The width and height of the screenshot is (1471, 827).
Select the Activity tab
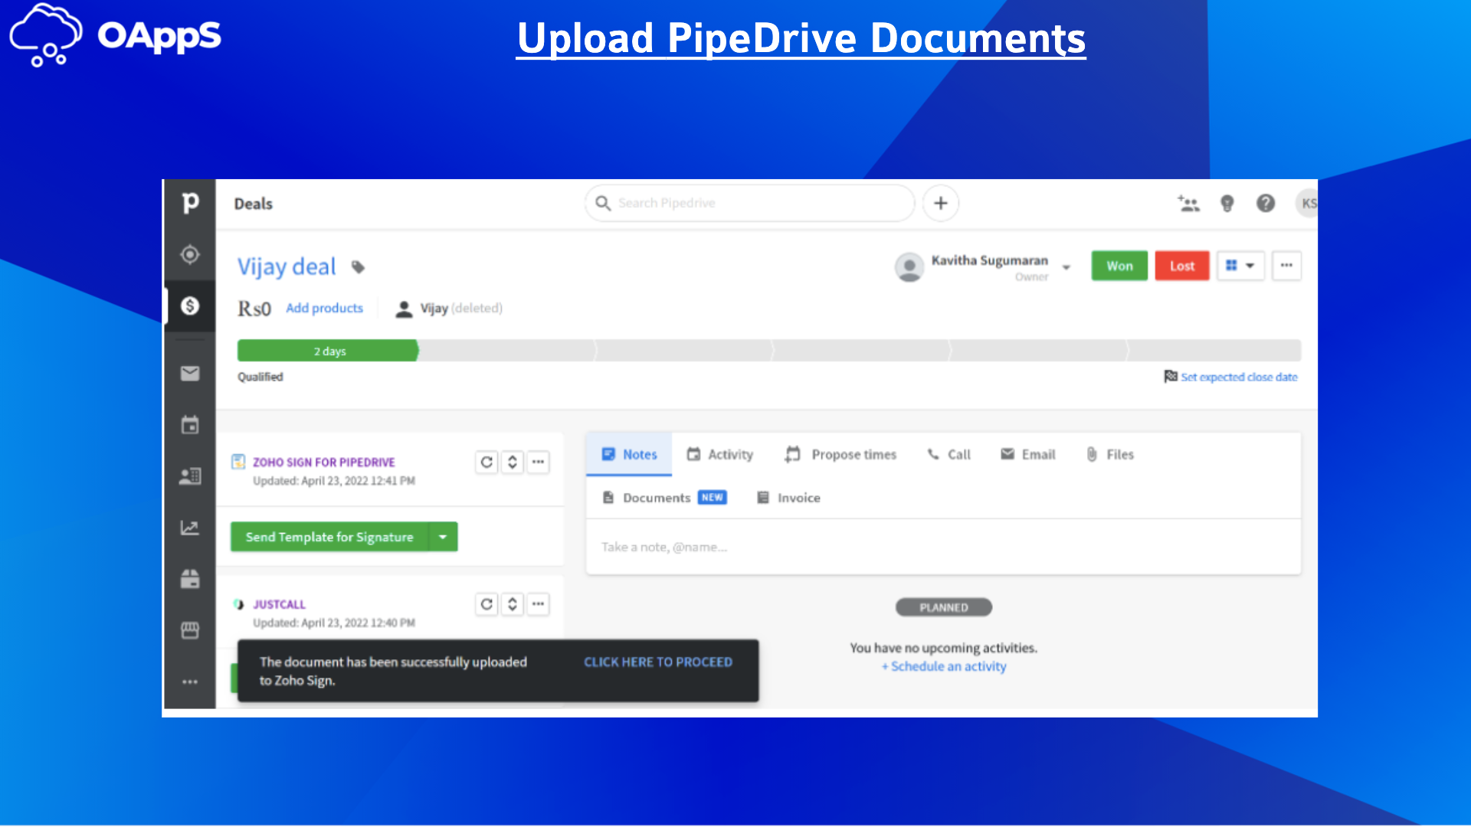719,454
